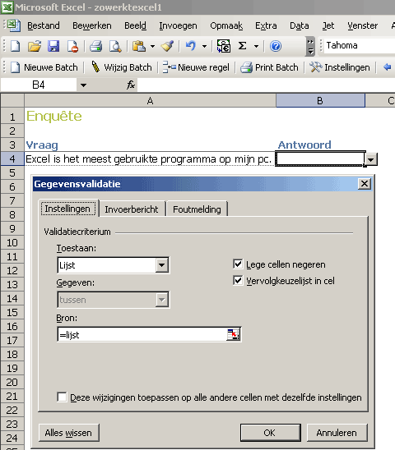Open the Invoegen menu
This screenshot has height=450, width=395.
(178, 25)
